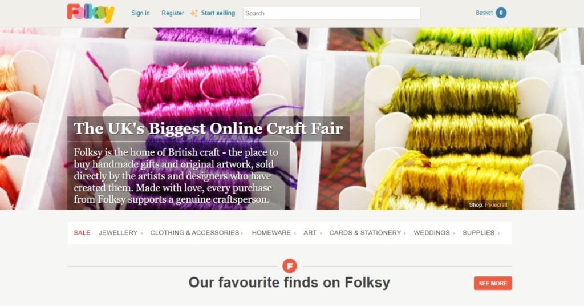Open the Jewellery menu item
The image size is (584, 306).
pyautogui.click(x=118, y=233)
